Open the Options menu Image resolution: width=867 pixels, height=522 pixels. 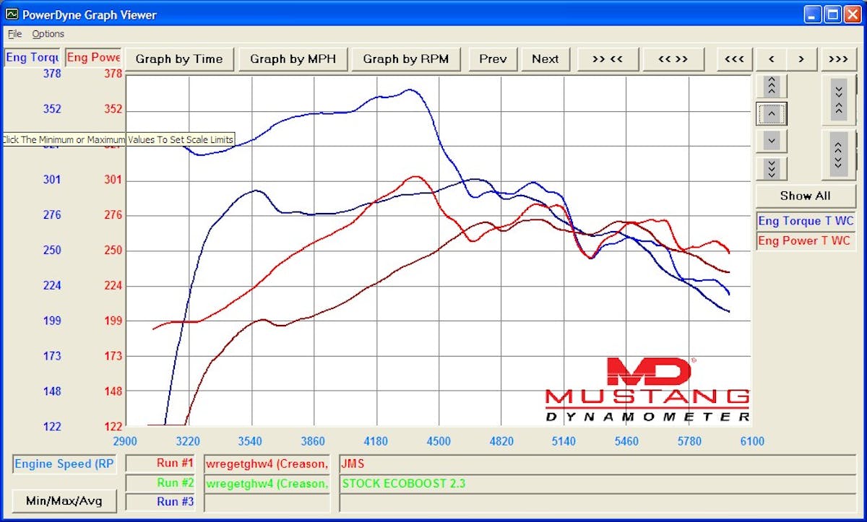(48, 34)
